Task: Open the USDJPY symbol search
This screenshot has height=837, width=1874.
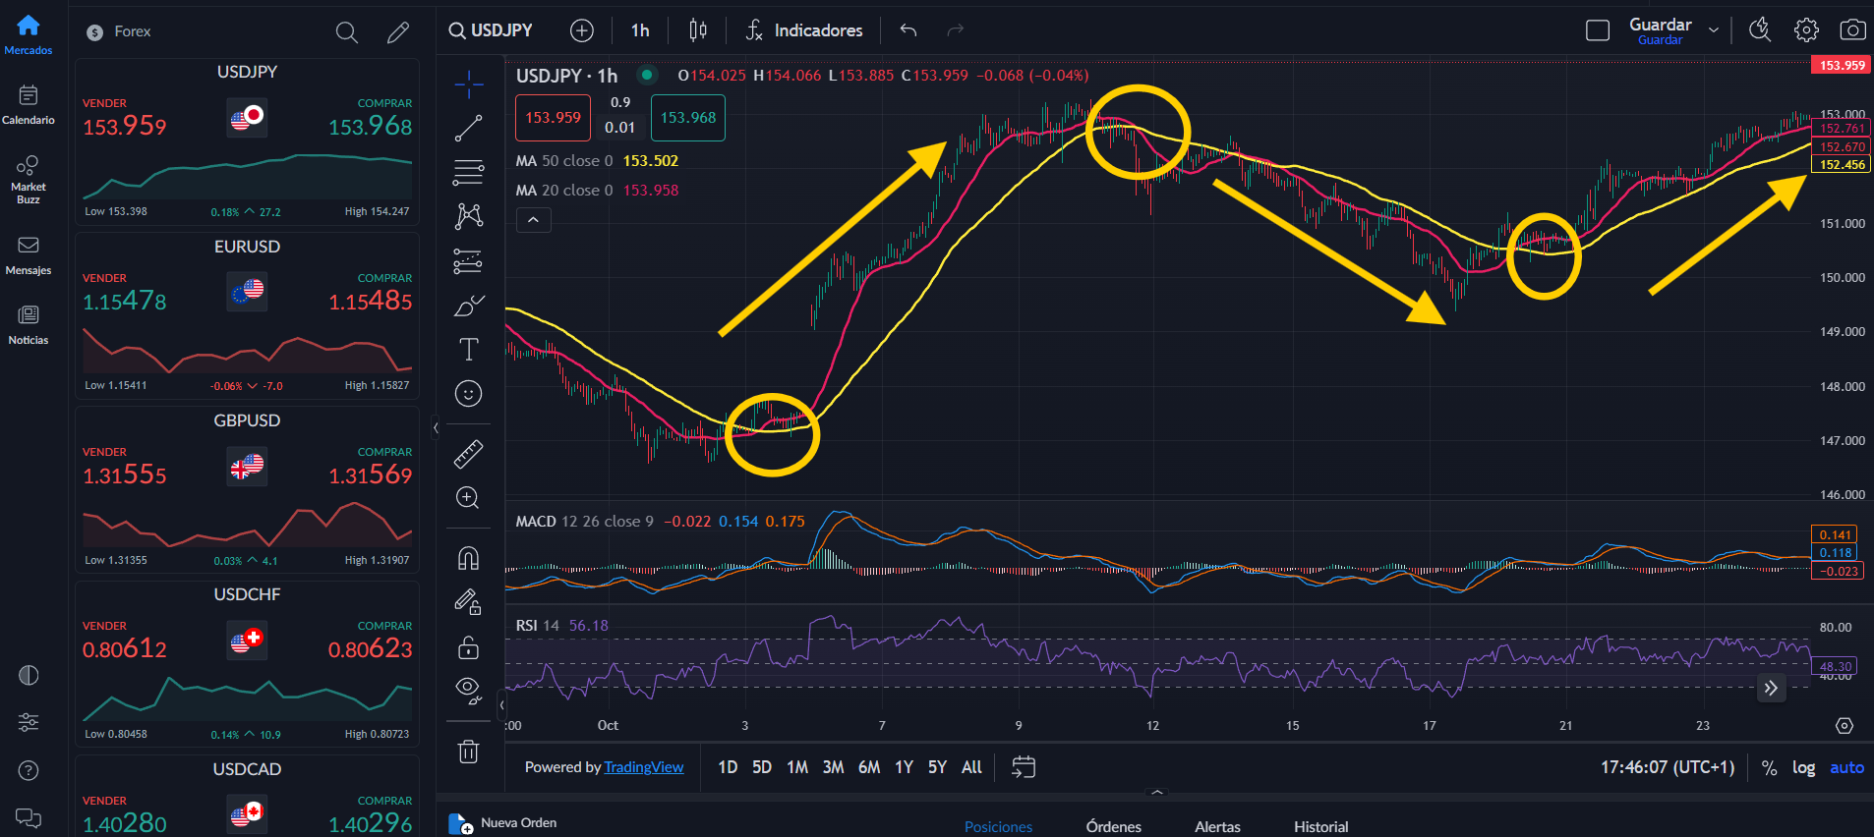Action: pyautogui.click(x=491, y=30)
